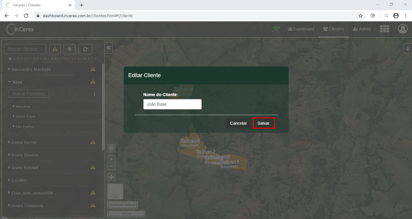
Task: Expand the Albertina farm
Action: pos(22,106)
